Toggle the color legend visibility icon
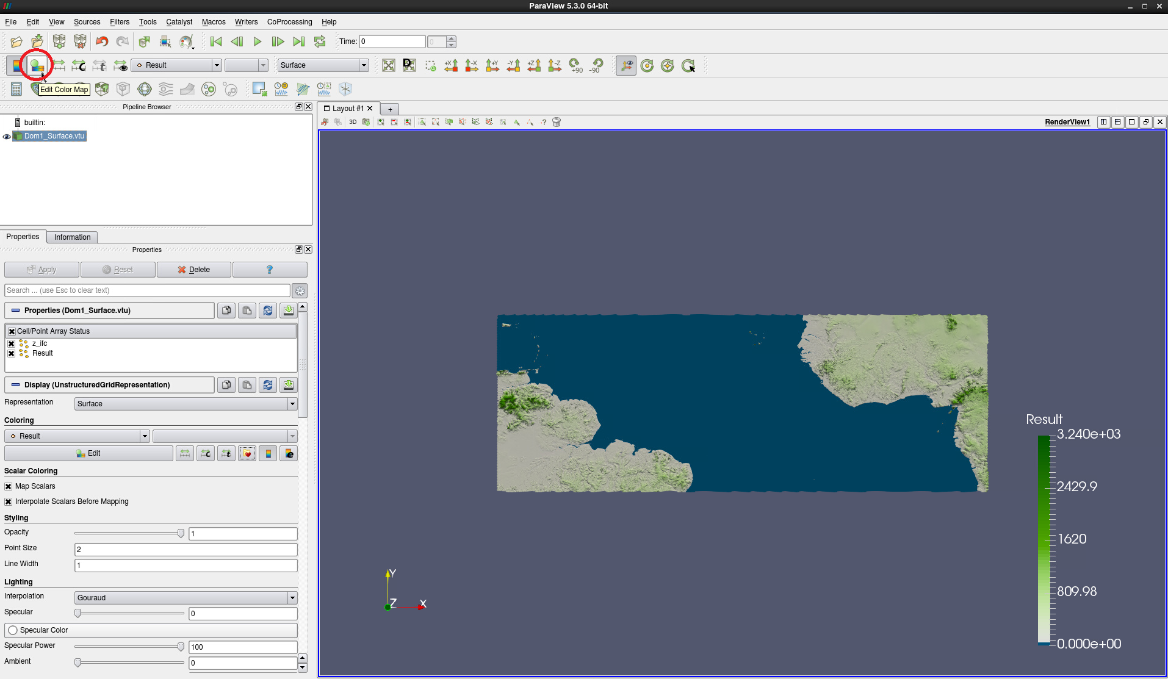The height and width of the screenshot is (679, 1168). [x=16, y=65]
